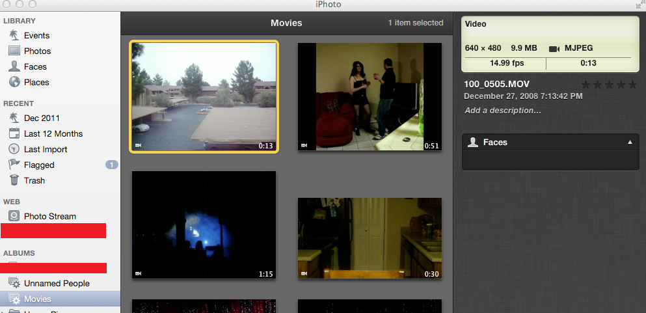Select the 1:15 dark blue light video

tap(204, 225)
